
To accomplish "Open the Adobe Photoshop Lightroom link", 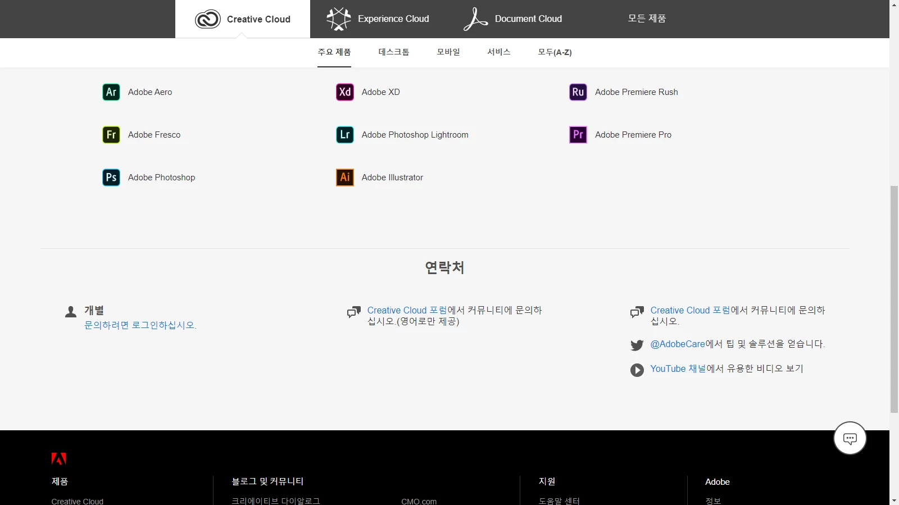I will point(415,135).
